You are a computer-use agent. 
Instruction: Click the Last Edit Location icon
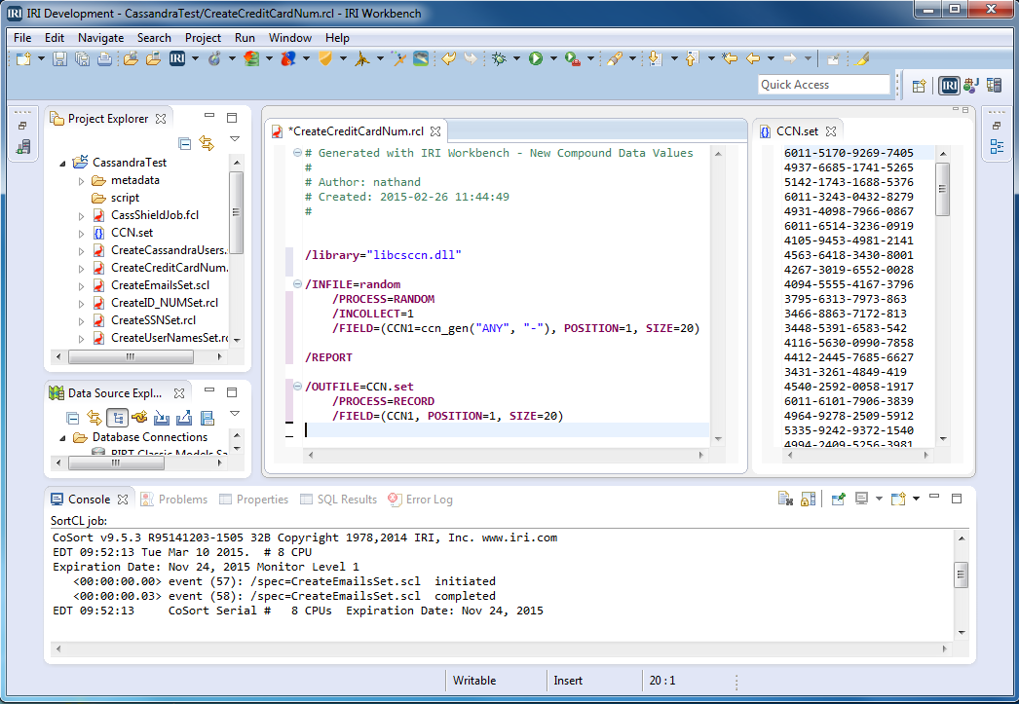click(x=730, y=59)
